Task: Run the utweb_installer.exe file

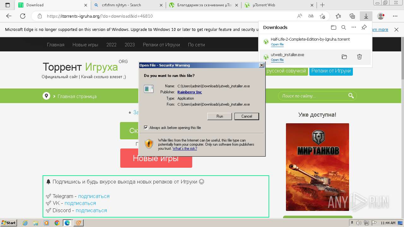Action: pos(220,116)
